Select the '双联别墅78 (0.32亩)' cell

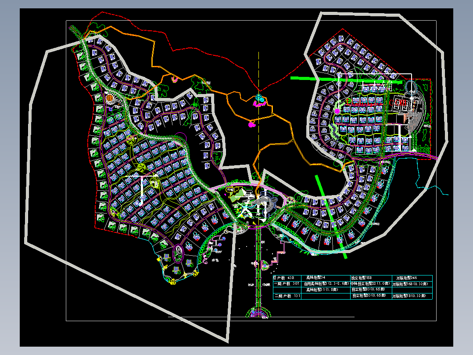[x=412, y=296]
